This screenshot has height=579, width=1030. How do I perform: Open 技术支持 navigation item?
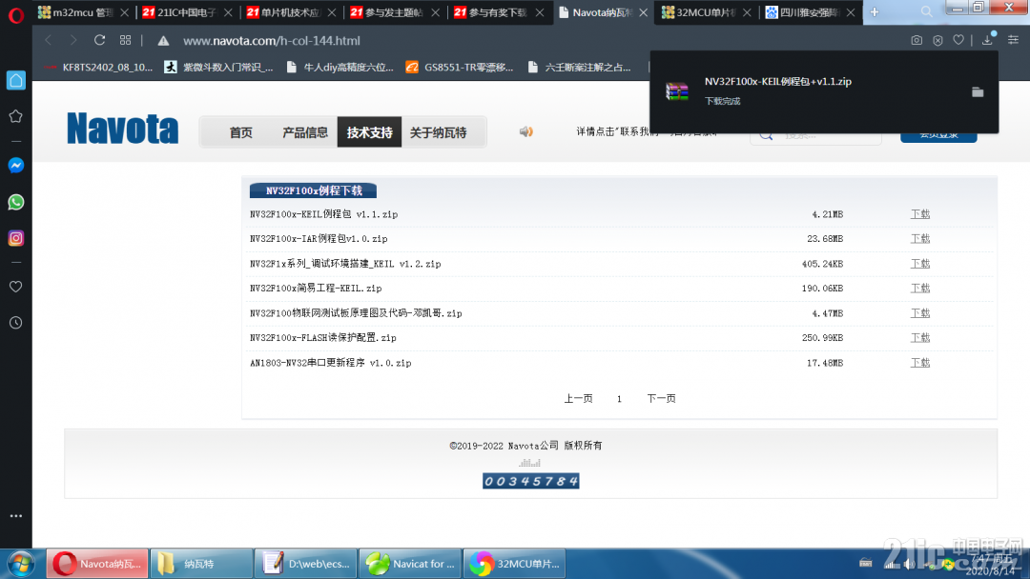click(x=369, y=132)
